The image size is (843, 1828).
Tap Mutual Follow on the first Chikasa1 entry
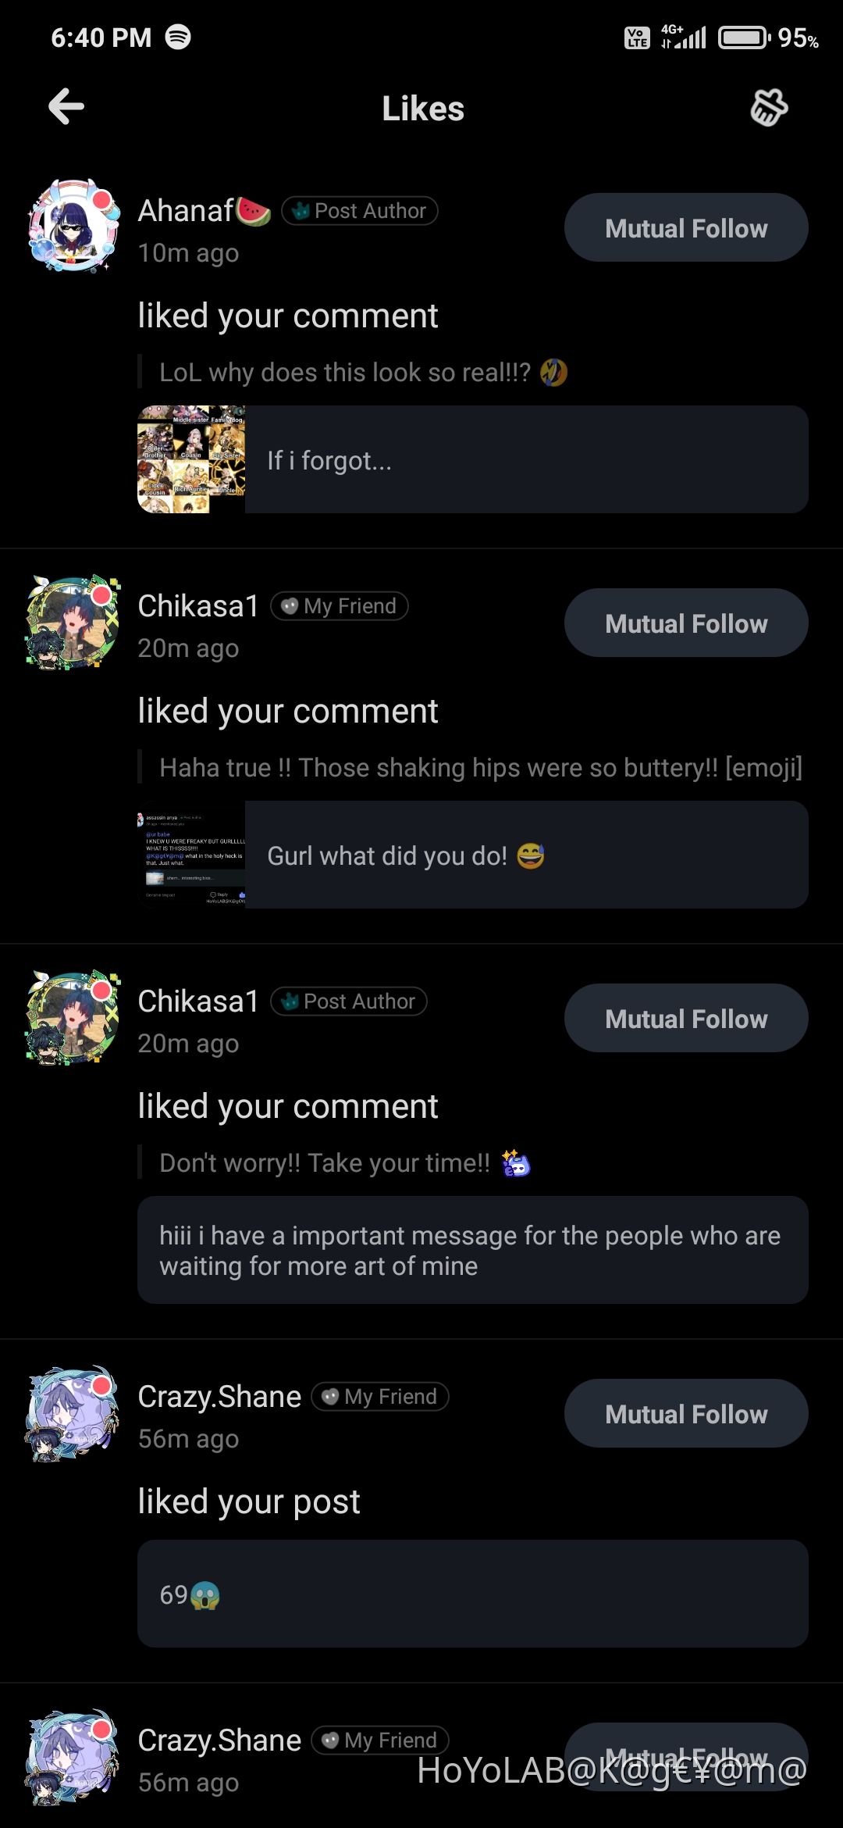click(685, 623)
